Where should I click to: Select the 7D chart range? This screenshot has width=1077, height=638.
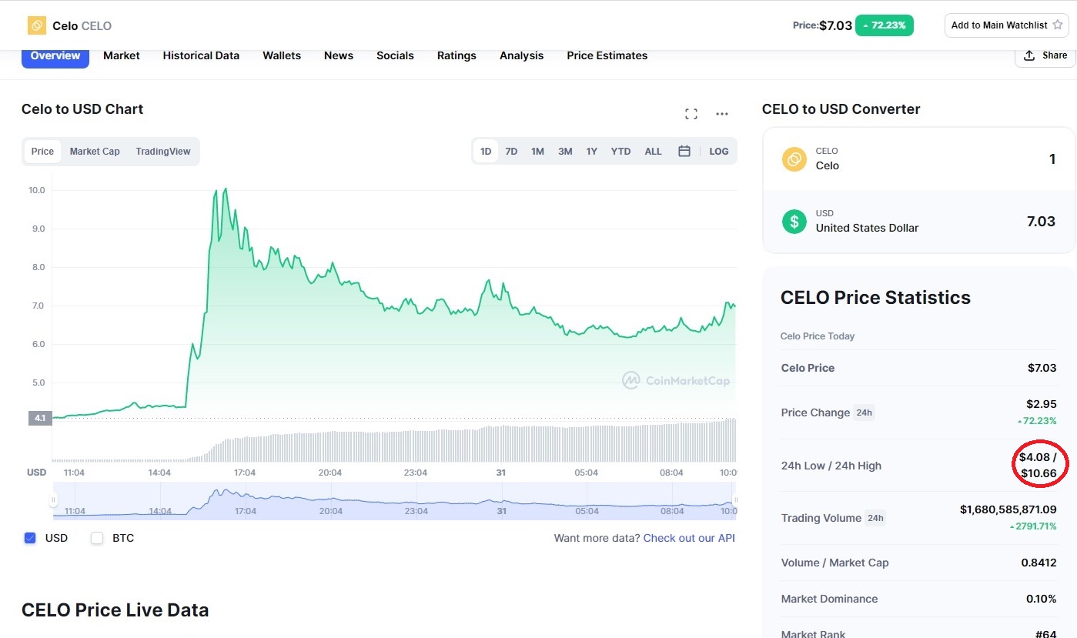[511, 151]
